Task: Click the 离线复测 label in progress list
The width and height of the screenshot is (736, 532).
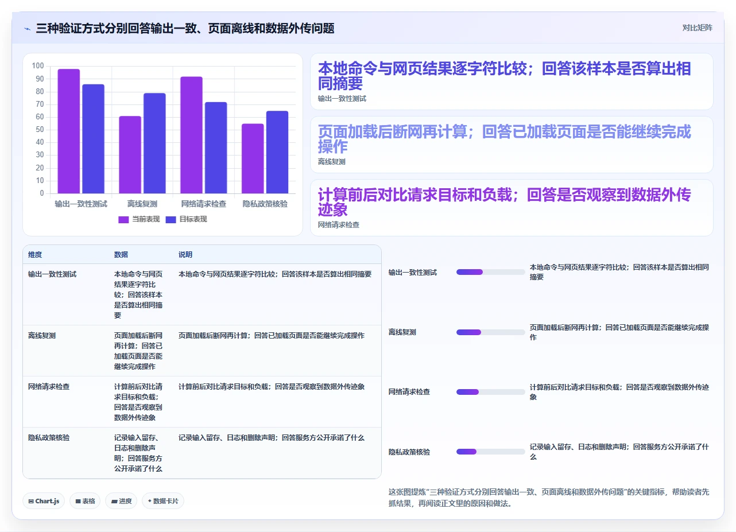Action: [x=402, y=332]
